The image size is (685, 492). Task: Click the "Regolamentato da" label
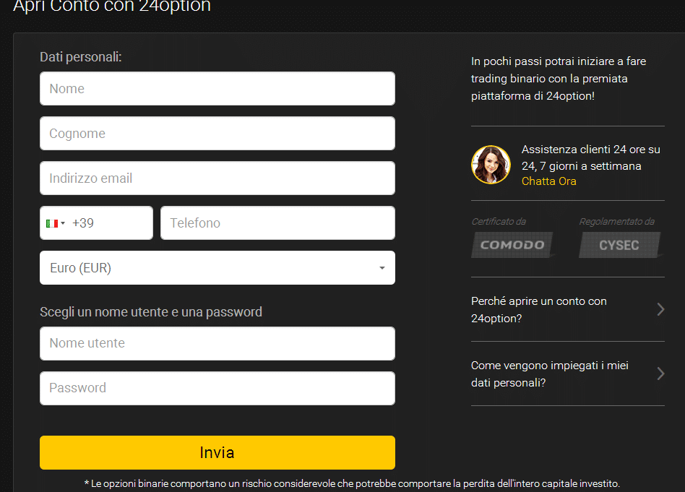click(x=617, y=222)
